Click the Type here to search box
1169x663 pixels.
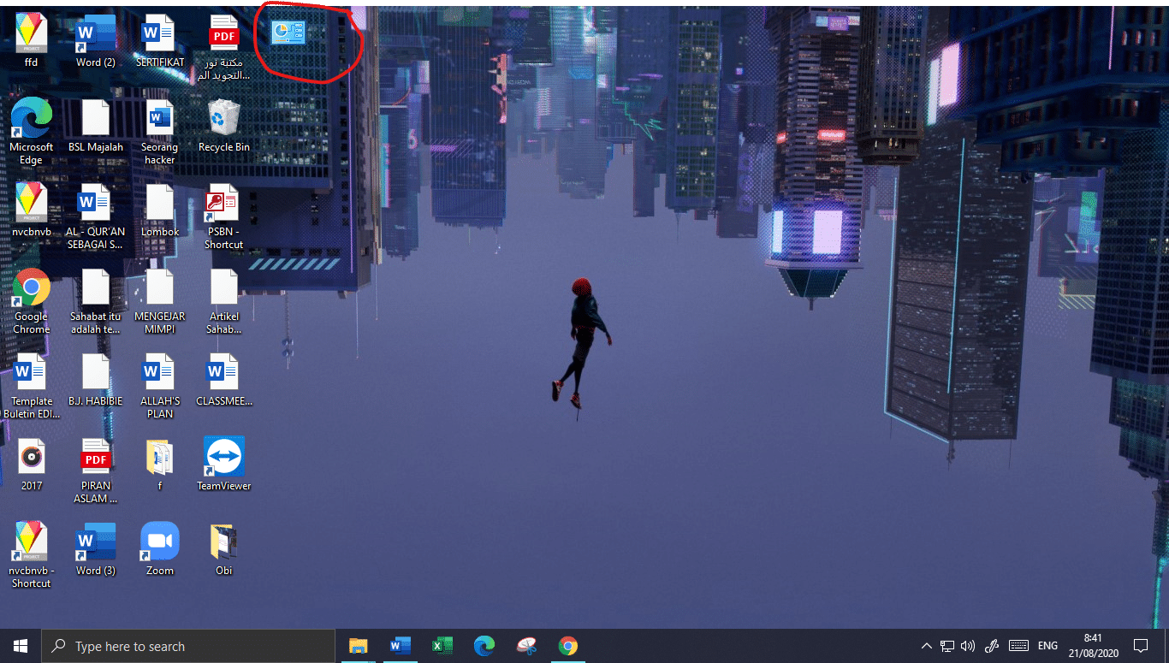[188, 646]
